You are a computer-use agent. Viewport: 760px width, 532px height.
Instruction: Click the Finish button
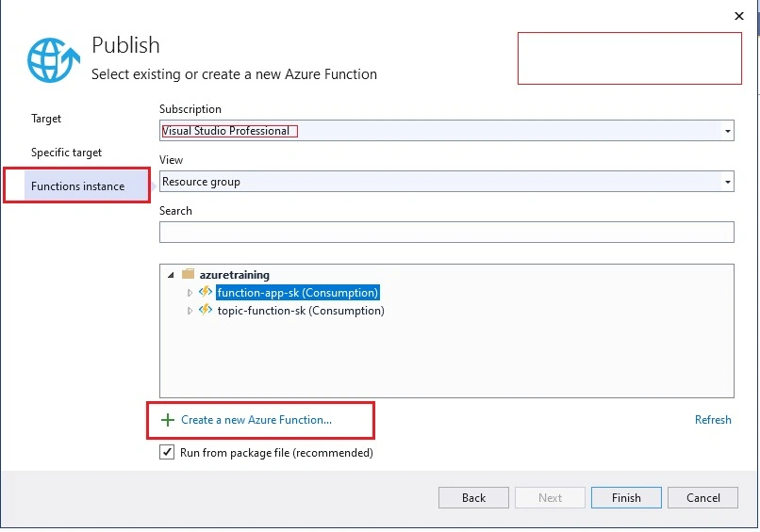coord(626,497)
